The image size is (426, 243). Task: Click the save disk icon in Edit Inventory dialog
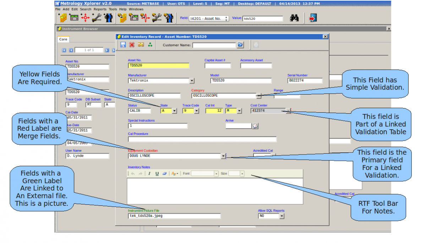pos(123,45)
